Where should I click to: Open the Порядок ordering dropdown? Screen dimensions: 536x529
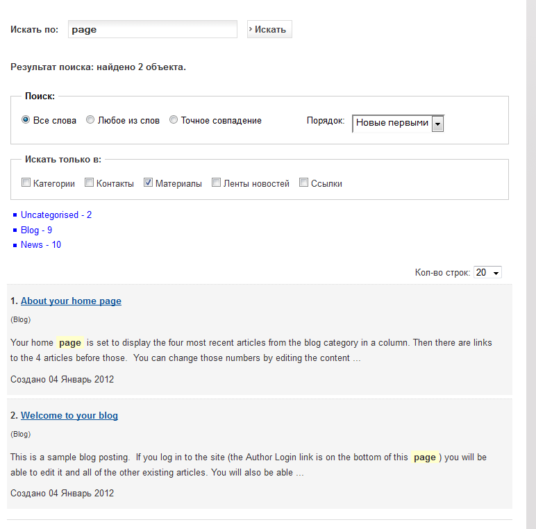coord(398,124)
